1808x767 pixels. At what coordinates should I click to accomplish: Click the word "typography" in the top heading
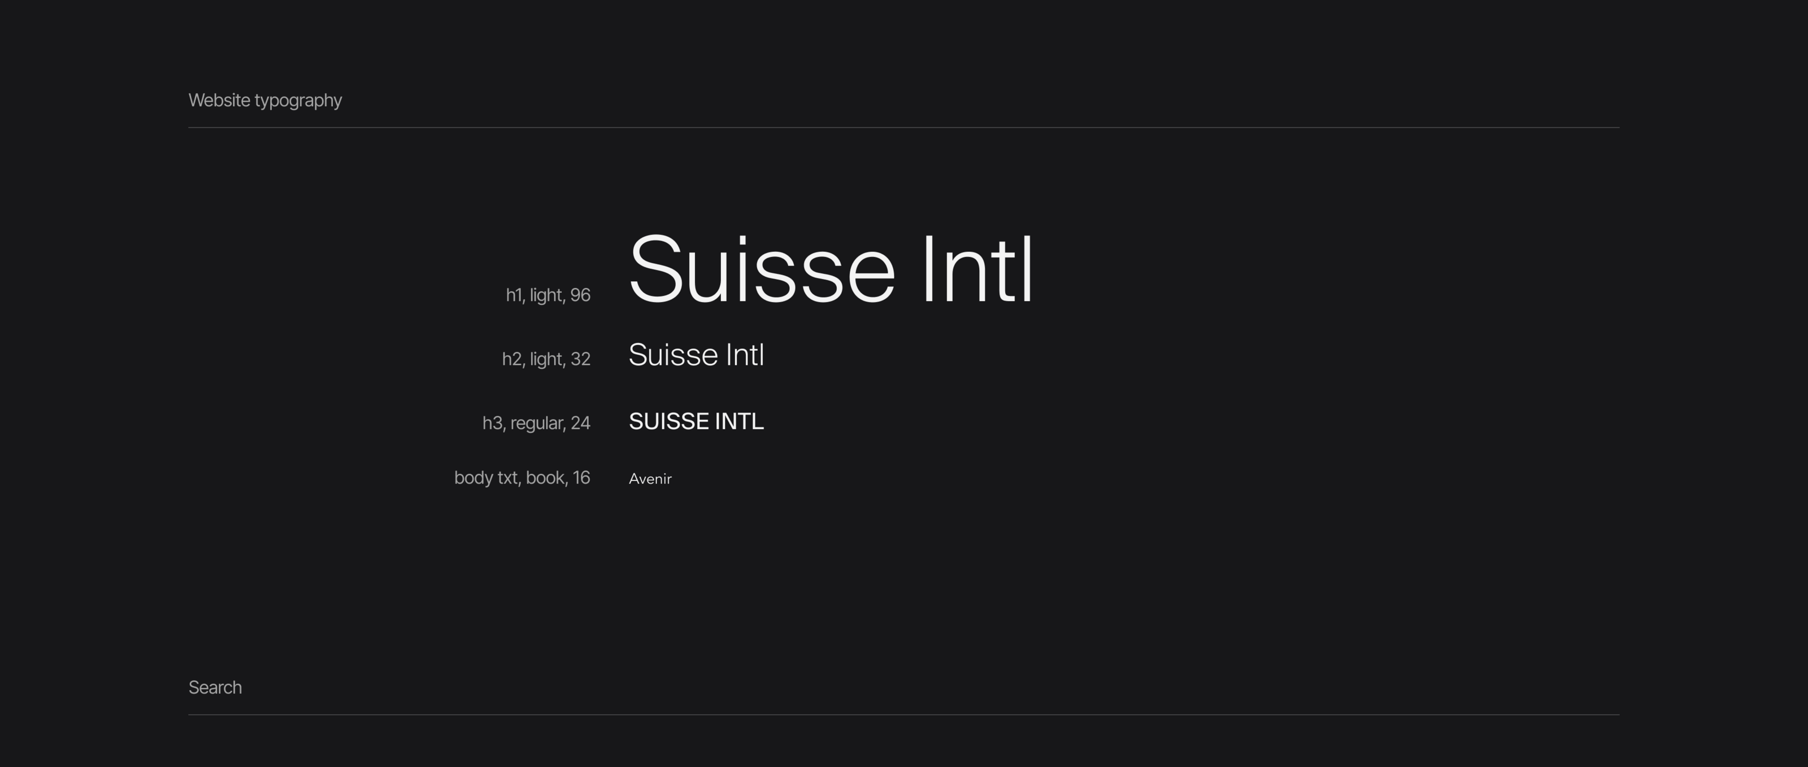coord(298,101)
